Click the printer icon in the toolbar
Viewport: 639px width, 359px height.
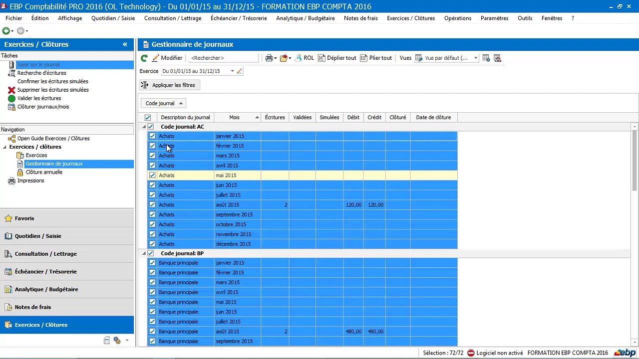tap(269, 58)
